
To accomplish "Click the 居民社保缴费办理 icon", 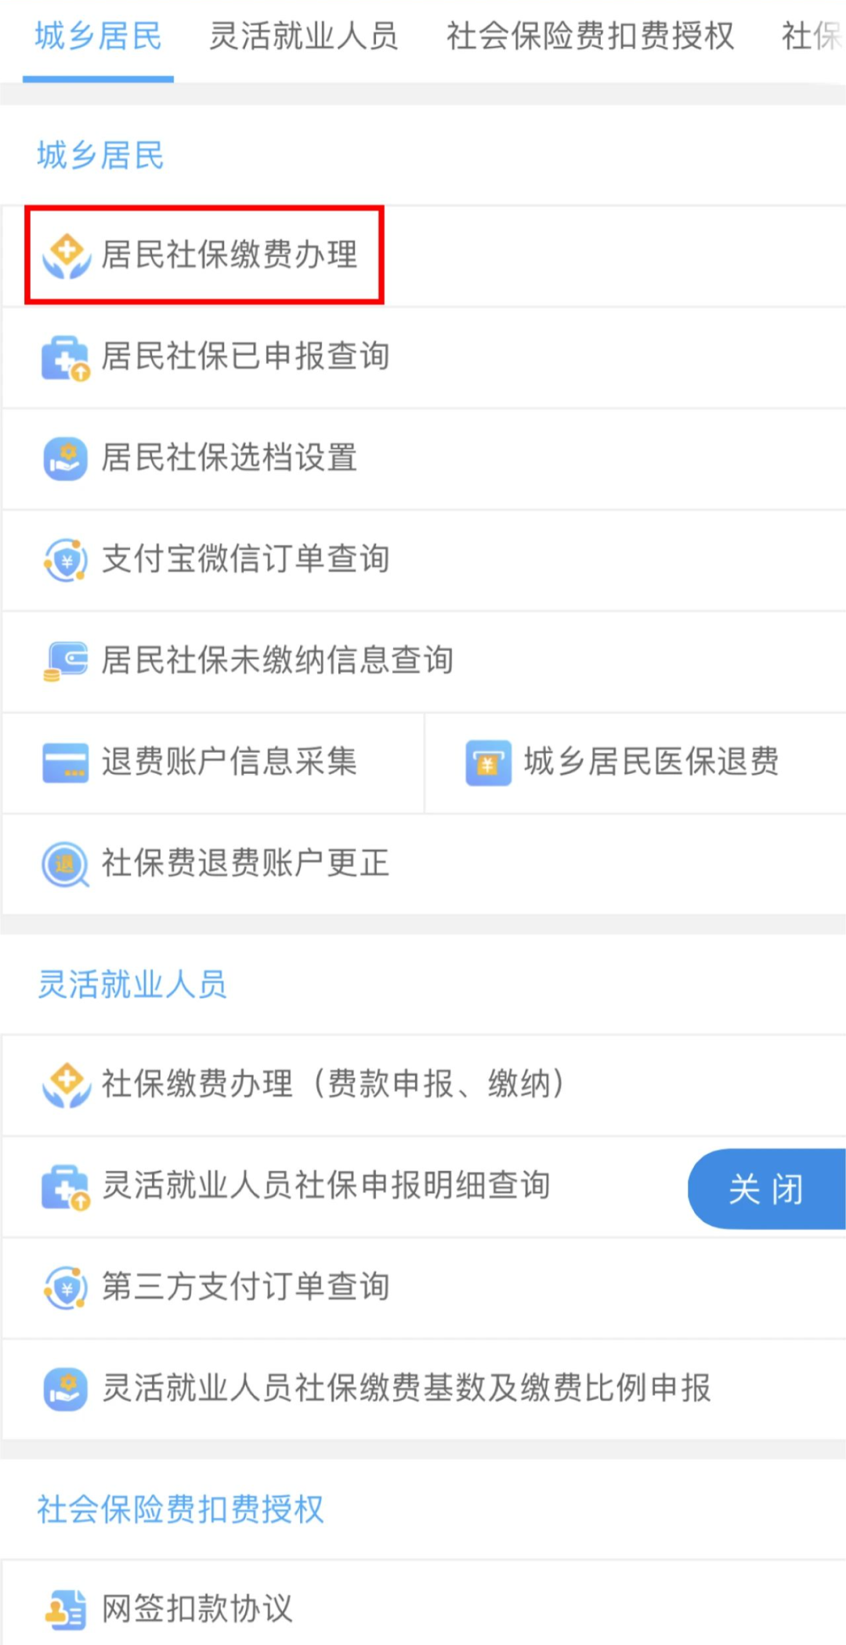I will [x=67, y=255].
